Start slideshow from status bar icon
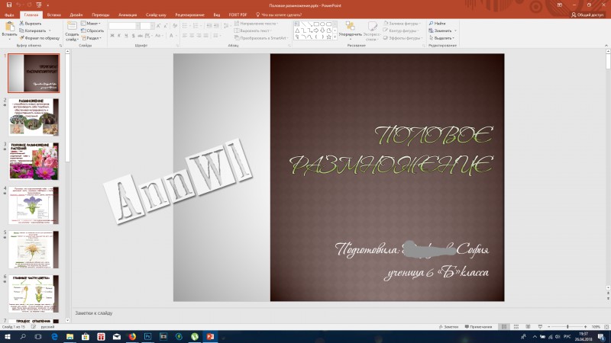Screen dimensions: 611x343 click(x=540, y=327)
